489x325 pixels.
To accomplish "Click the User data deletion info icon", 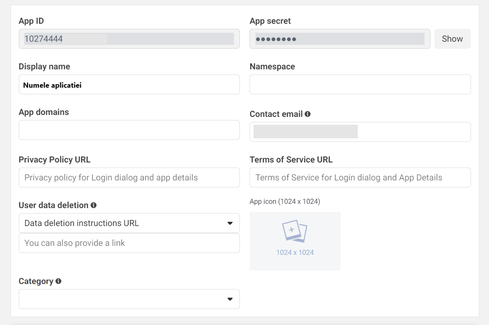I will click(93, 205).
